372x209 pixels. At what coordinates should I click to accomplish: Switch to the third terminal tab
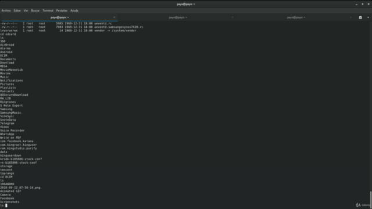pyautogui.click(x=296, y=17)
